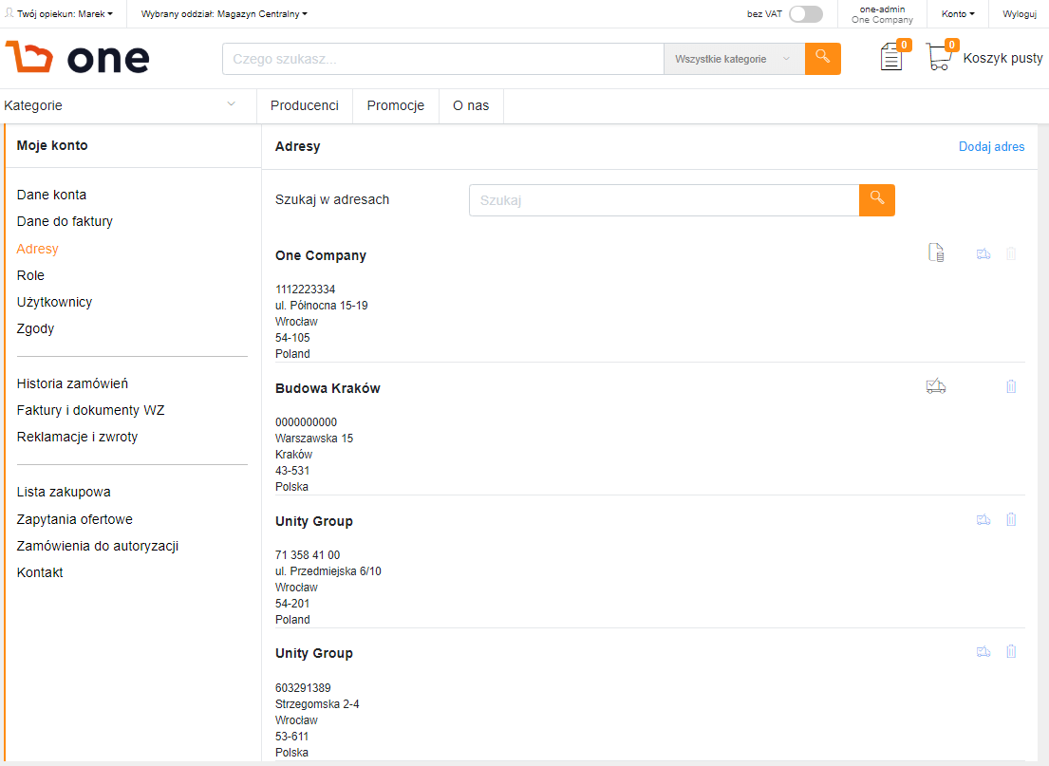Screen dimensions: 1049x766
Task: Select Dane do faktury in sidebar
Action: (x=65, y=221)
